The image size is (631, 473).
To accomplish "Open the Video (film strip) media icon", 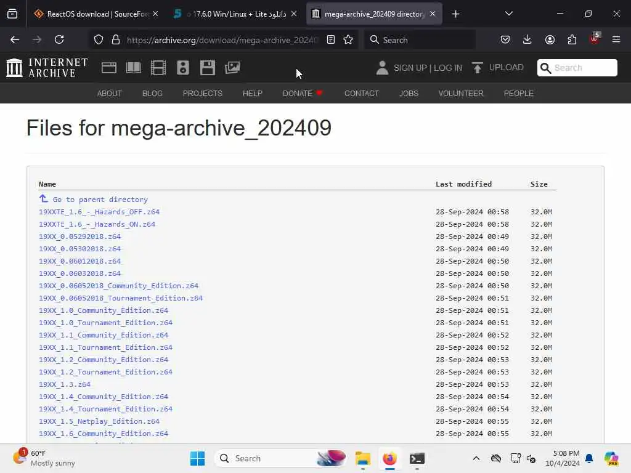I will (x=158, y=68).
